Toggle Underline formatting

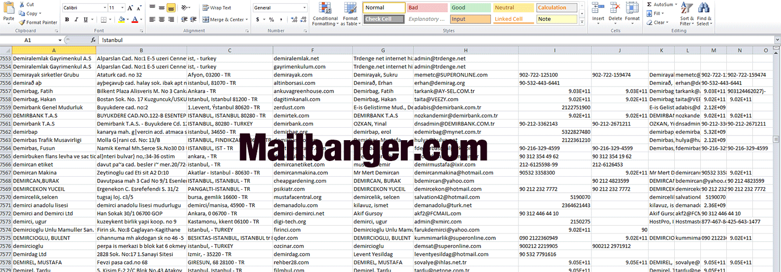pos(86,20)
